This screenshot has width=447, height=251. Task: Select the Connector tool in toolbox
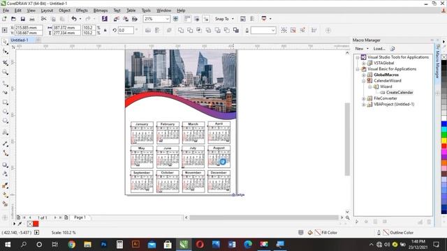[5, 153]
